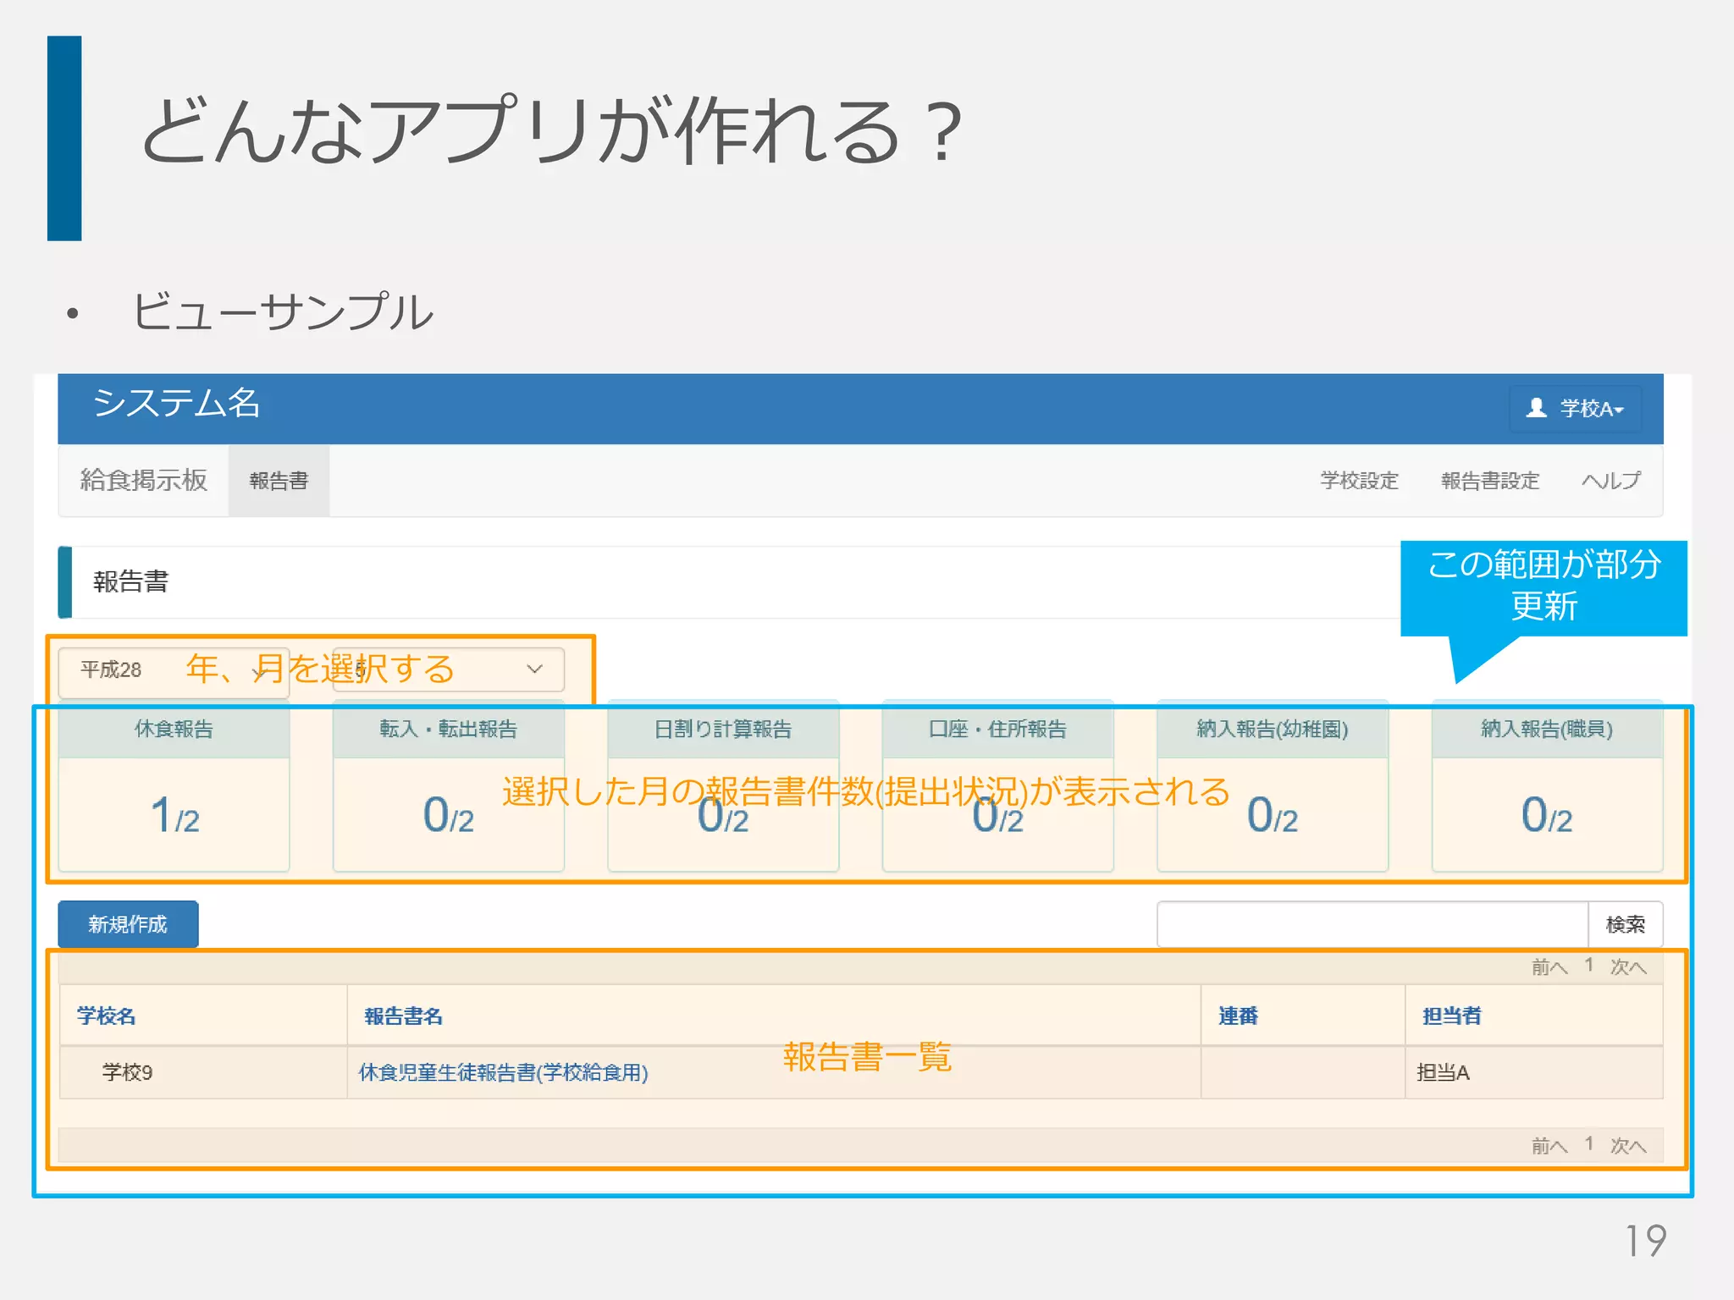Sort by 連番 column header
This screenshot has width=1734, height=1300.
pyautogui.click(x=1238, y=1016)
